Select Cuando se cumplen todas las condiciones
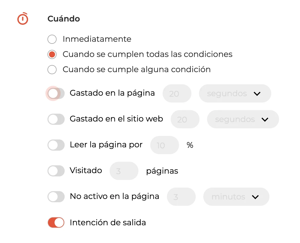 tap(52, 54)
